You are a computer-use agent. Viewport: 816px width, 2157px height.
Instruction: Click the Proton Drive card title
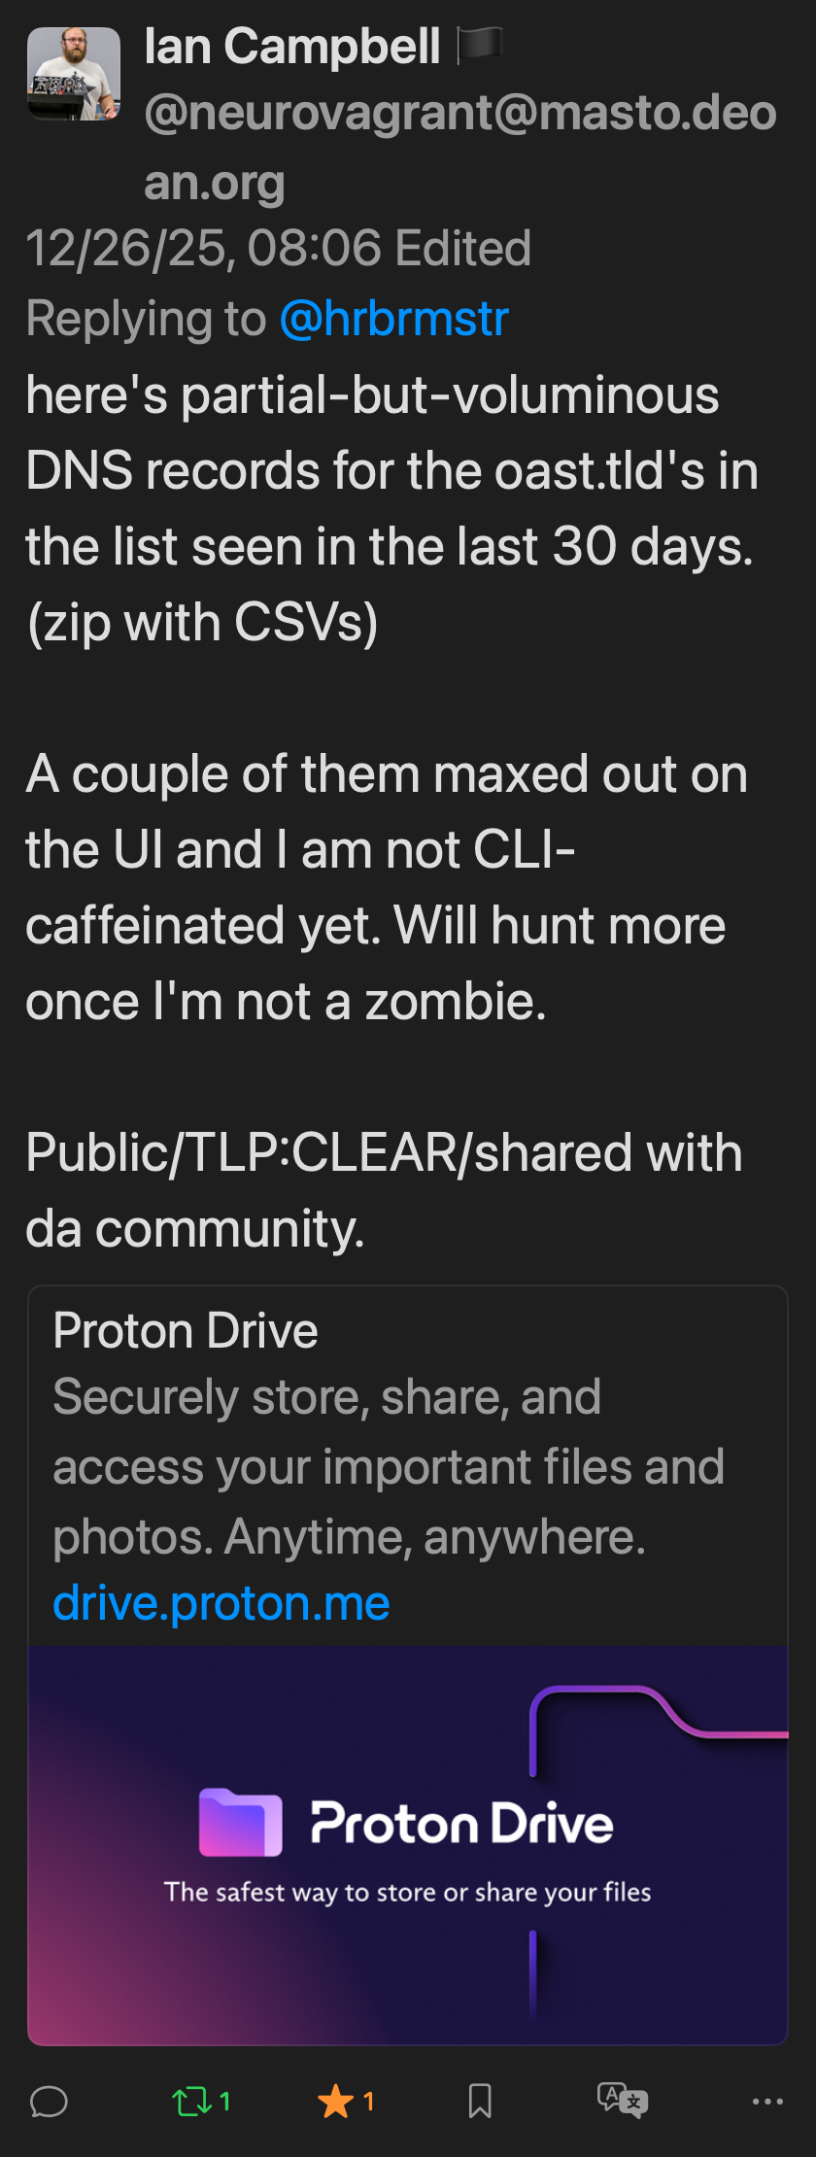[x=186, y=1330]
